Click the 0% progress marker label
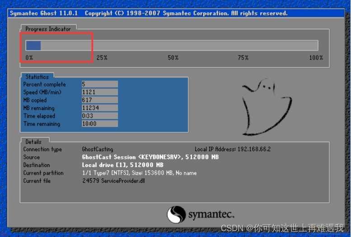351x237 pixels. (x=29, y=58)
